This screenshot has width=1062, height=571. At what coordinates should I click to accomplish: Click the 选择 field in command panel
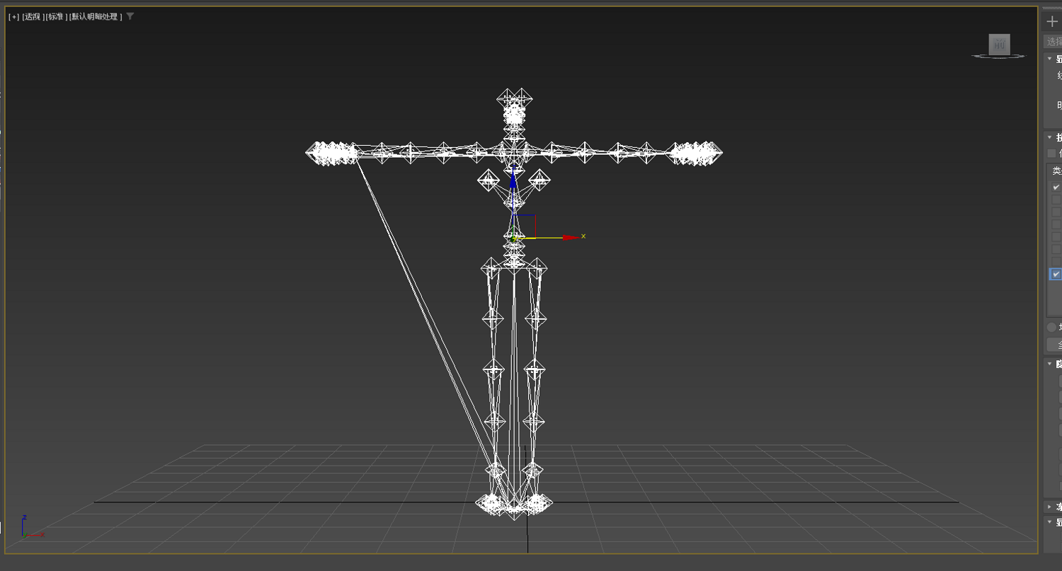[1054, 42]
